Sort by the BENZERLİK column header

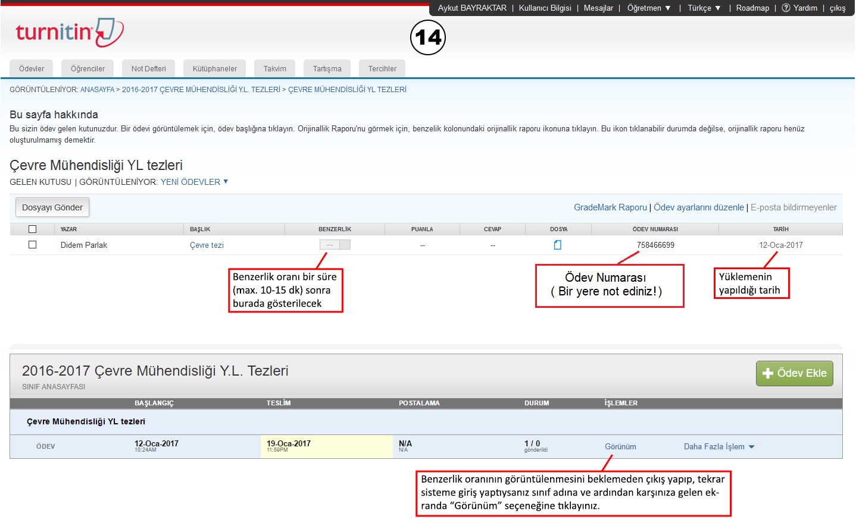tap(335, 229)
